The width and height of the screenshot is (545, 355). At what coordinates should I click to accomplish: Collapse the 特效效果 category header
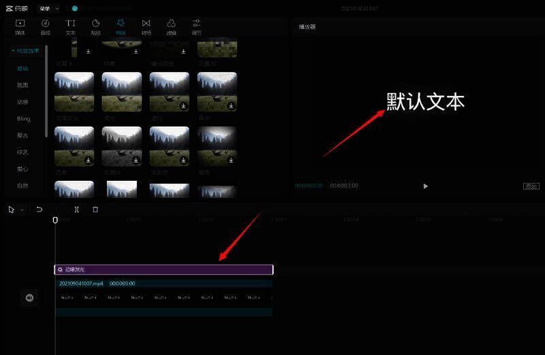[25, 51]
